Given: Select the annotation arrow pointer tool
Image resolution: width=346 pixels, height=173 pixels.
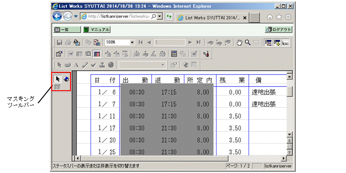Looking at the screenshot, I should (x=59, y=65).
